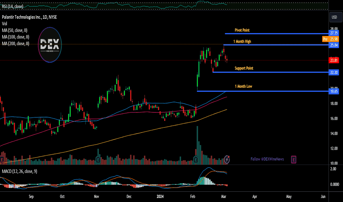Viewport: 343px width, 202px height.
Task: Select the Vol indicator legend
Action: 4,24
